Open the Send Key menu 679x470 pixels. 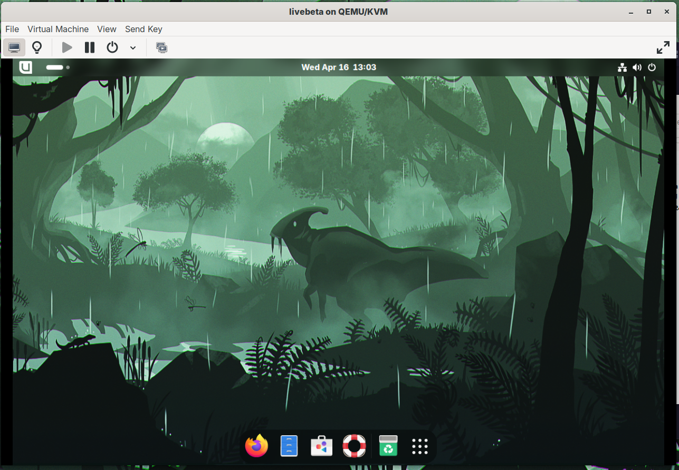click(x=144, y=29)
